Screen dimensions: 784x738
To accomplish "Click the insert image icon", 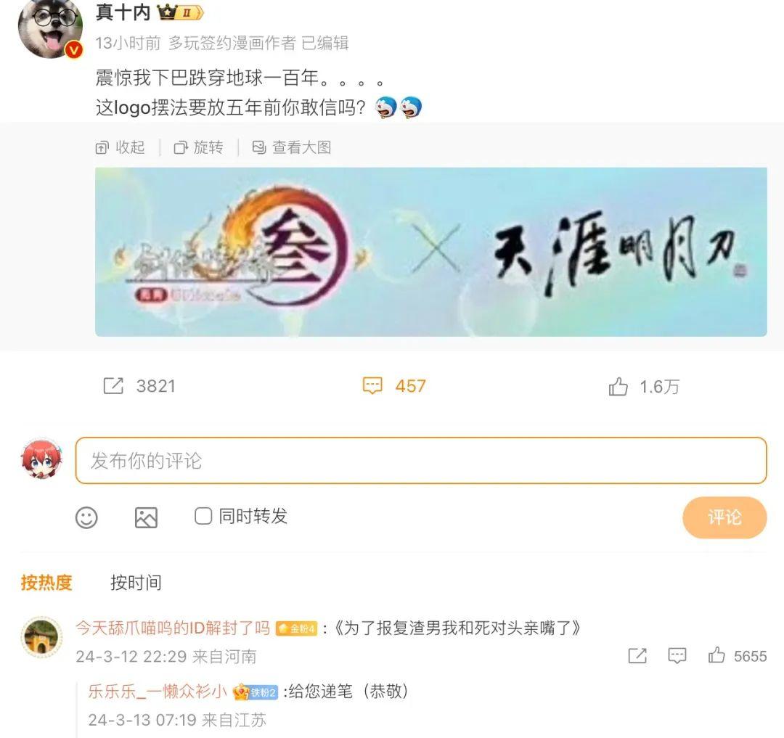I will [146, 517].
